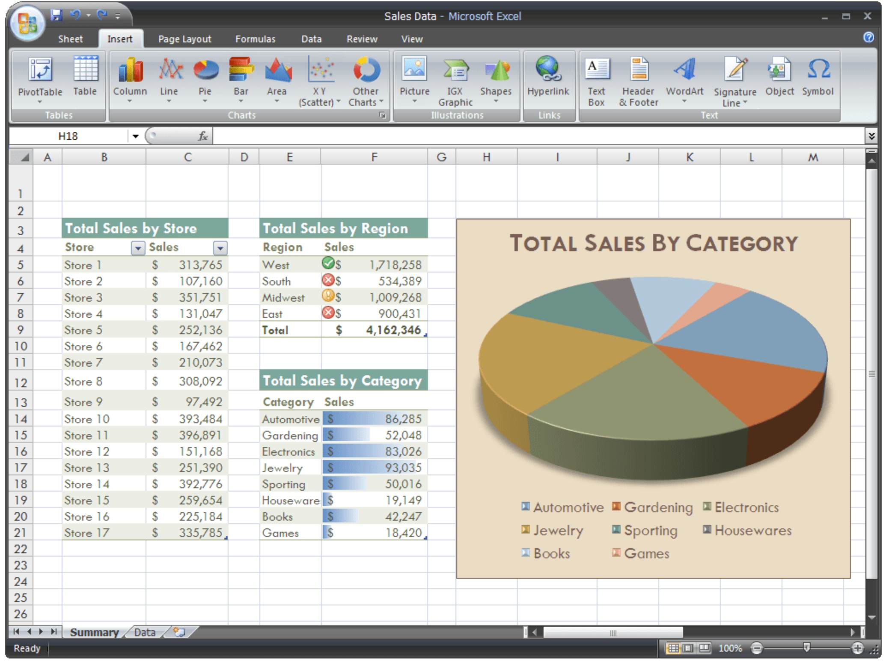The image size is (886, 661).
Task: Select the Summary worksheet tab
Action: click(94, 632)
